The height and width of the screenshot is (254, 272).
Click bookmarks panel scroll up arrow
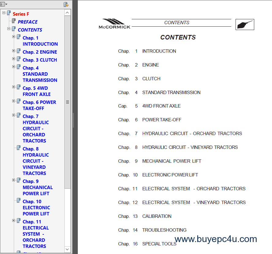point(67,13)
